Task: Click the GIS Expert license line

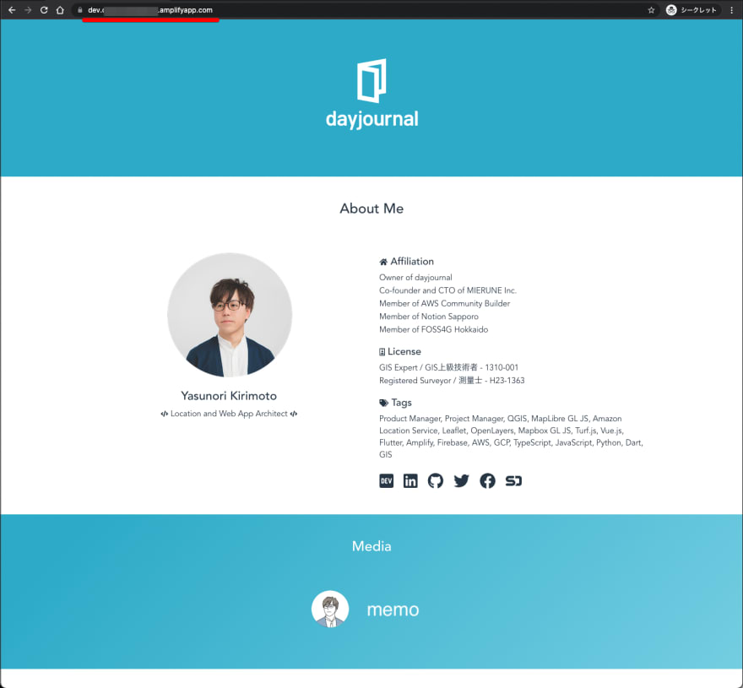Action: click(x=448, y=367)
